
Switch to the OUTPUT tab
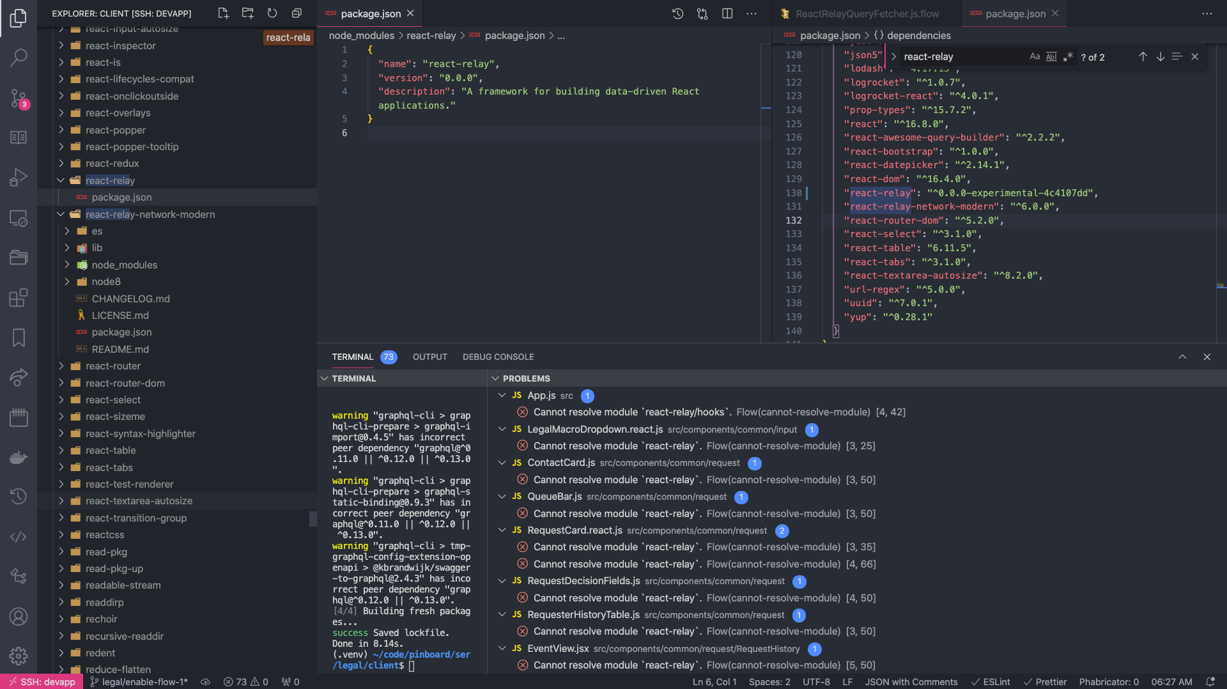tap(429, 357)
